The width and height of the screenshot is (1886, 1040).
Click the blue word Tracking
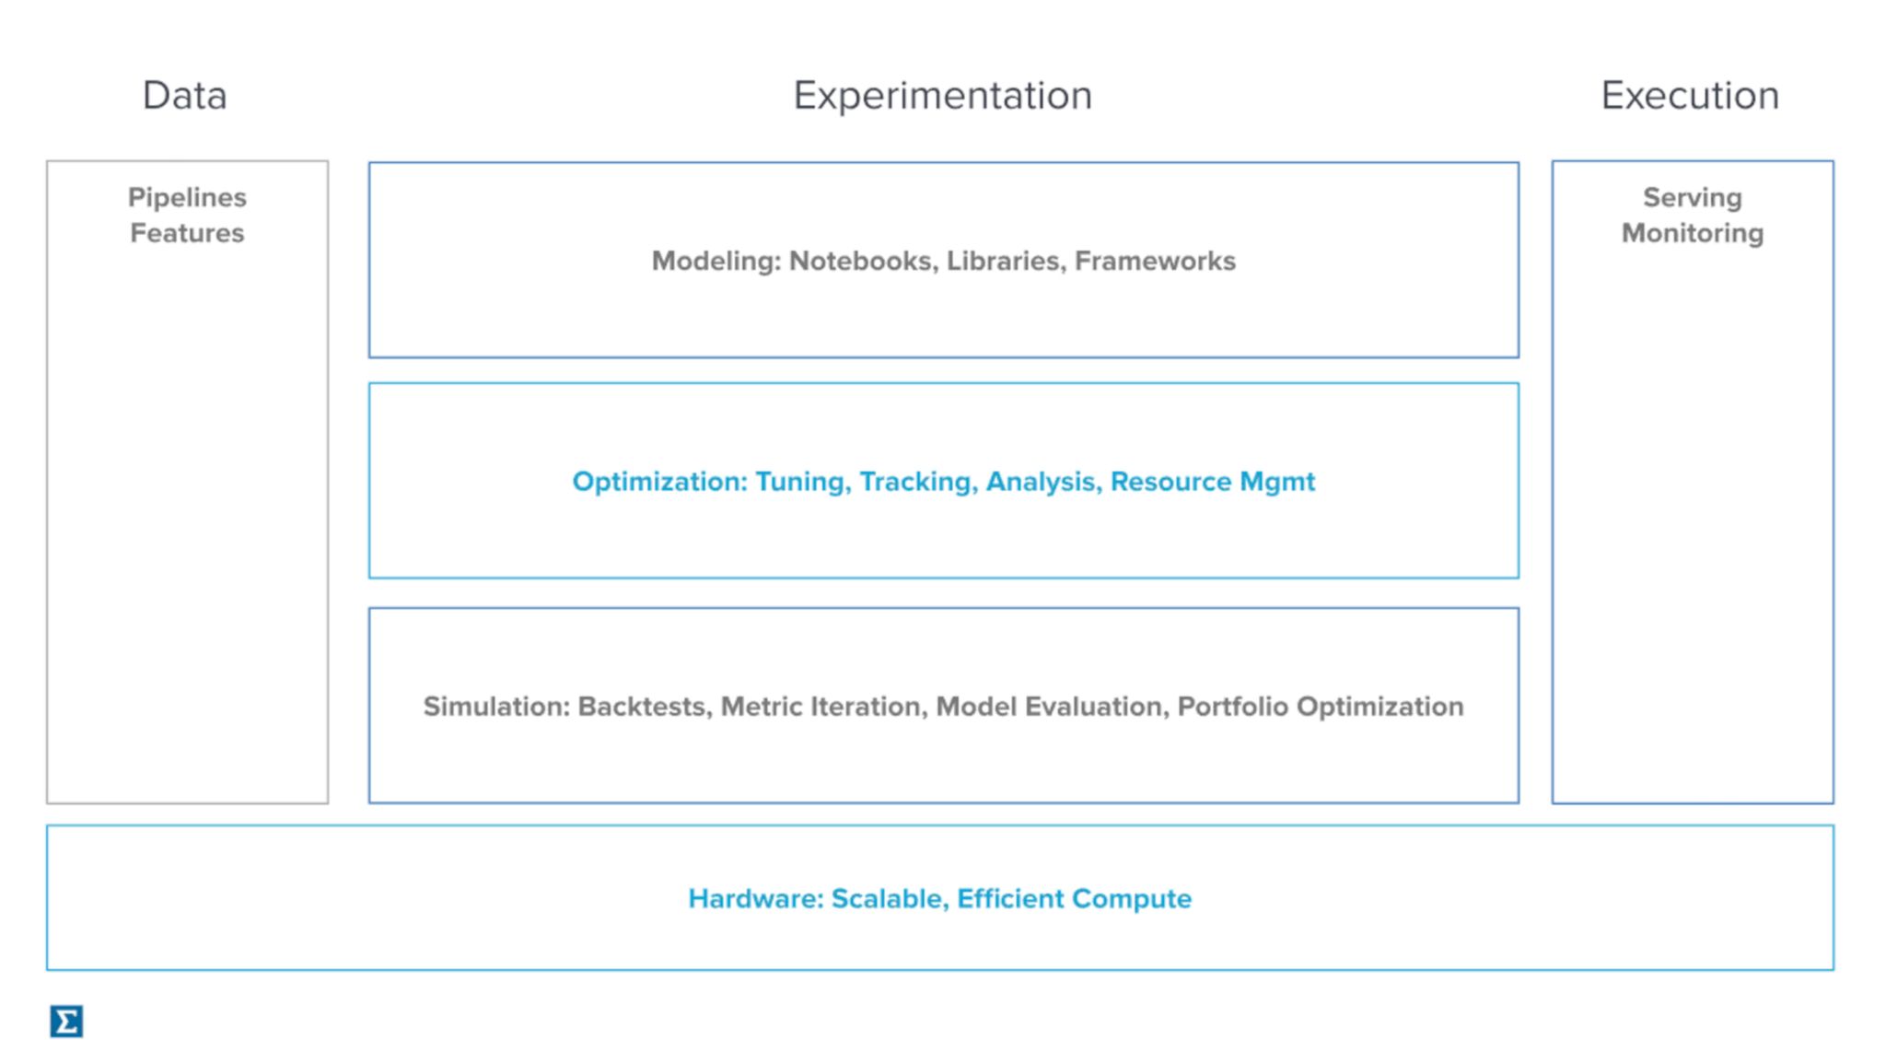pyautogui.click(x=917, y=482)
